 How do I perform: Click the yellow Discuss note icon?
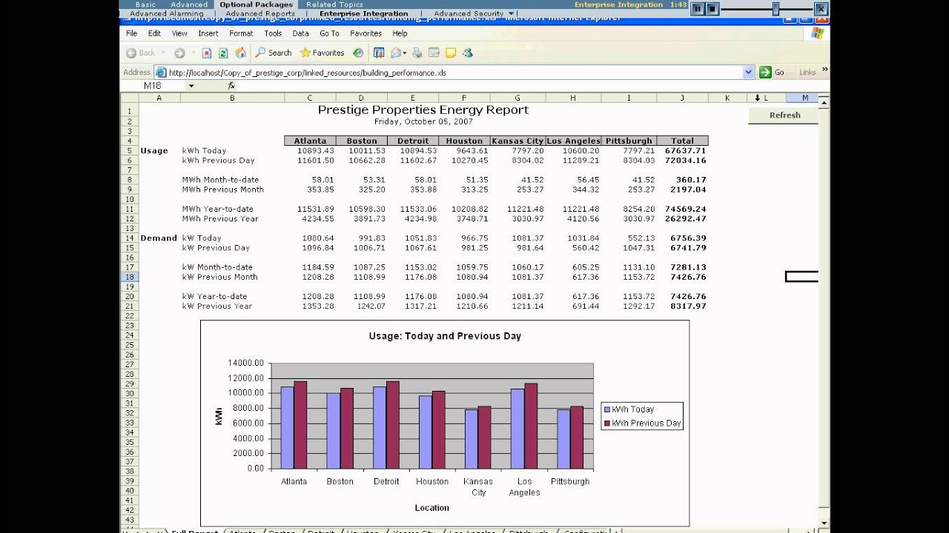click(450, 53)
